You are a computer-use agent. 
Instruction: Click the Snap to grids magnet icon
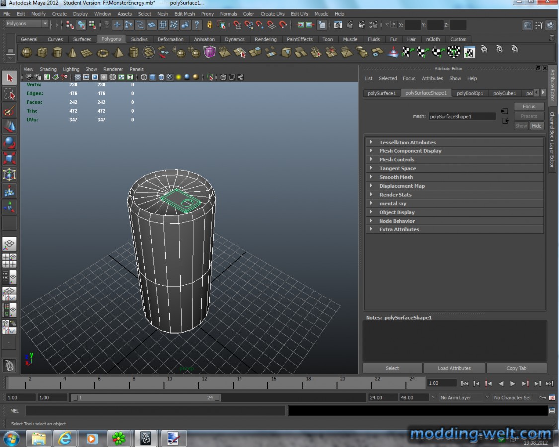237,25
